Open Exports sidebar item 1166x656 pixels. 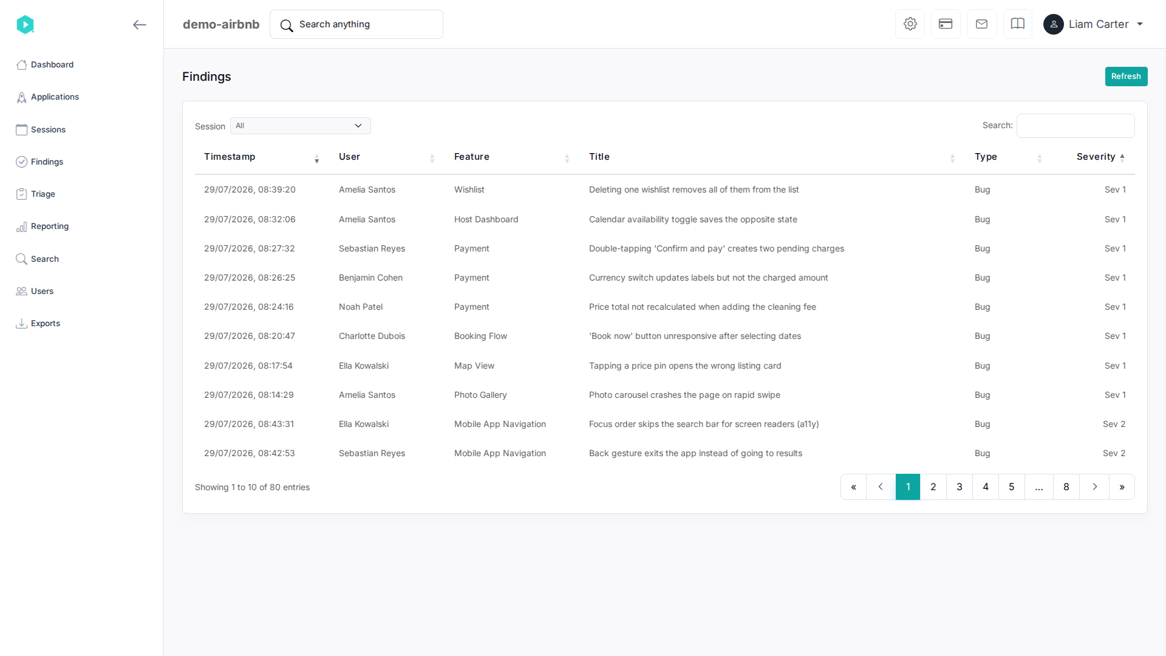point(46,323)
